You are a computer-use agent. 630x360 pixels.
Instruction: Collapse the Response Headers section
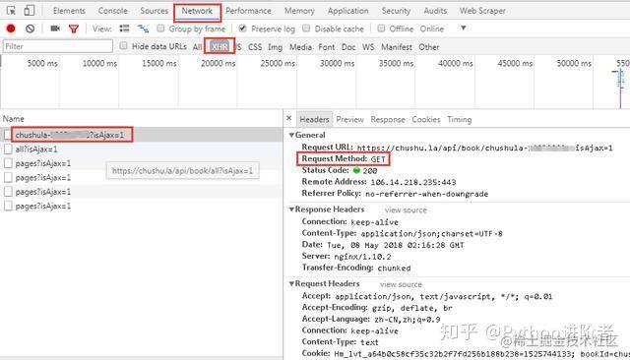coord(292,210)
